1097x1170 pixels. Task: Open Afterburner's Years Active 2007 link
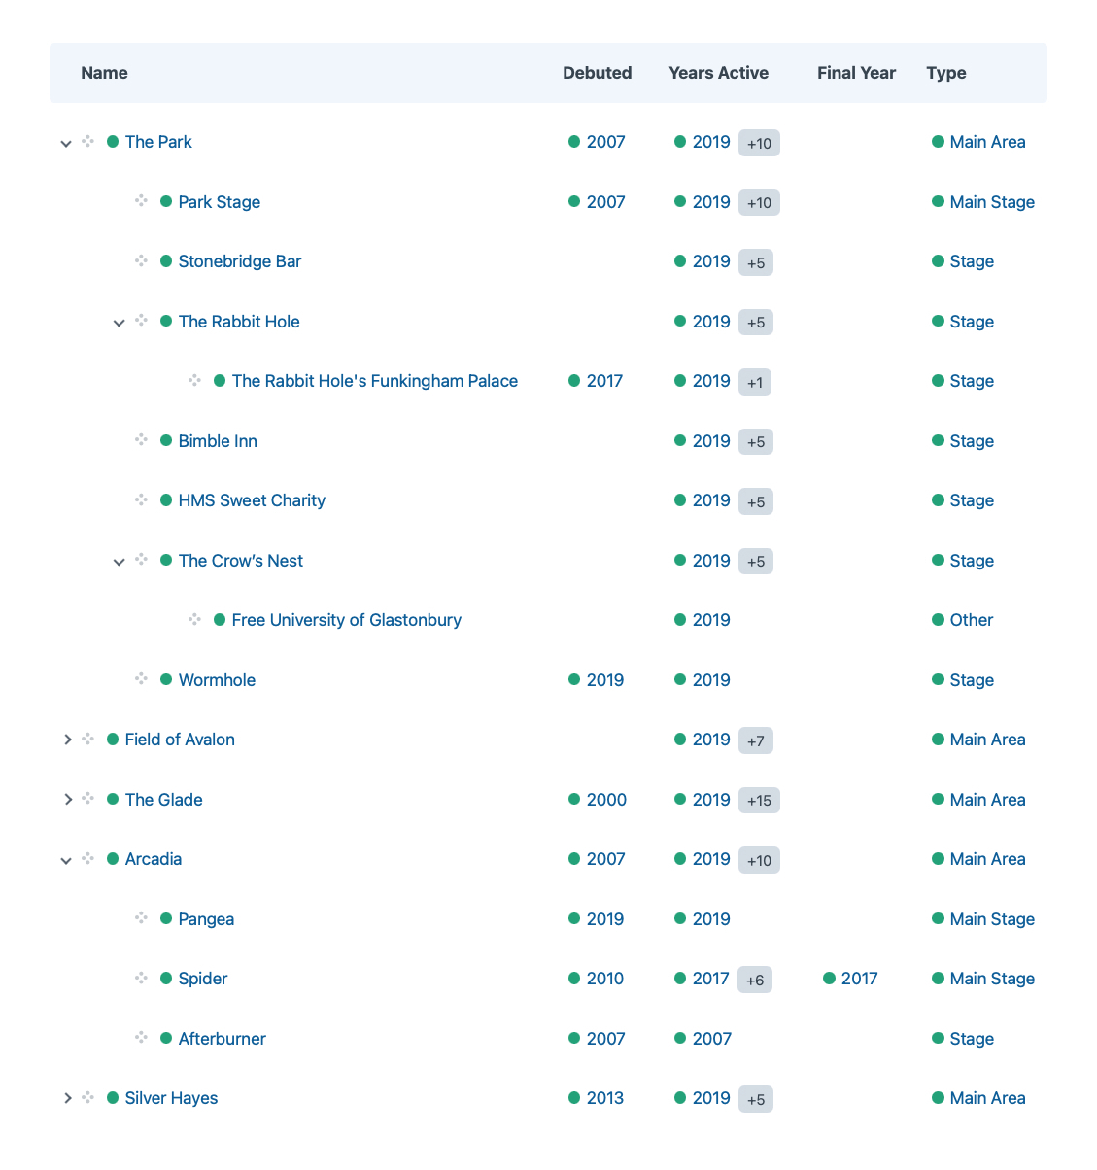[x=712, y=1039]
